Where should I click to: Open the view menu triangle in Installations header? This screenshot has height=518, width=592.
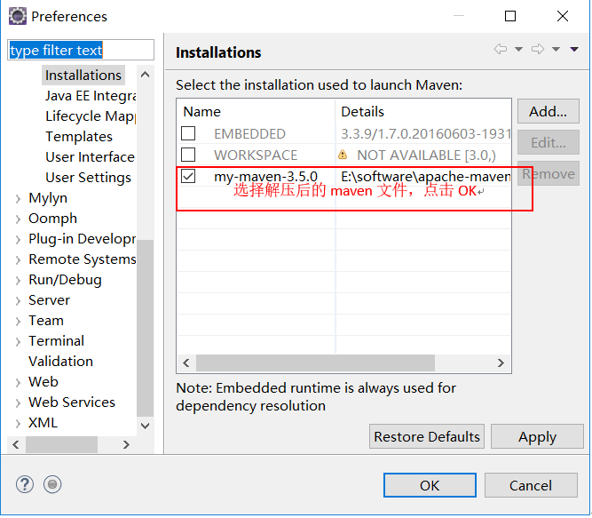point(574,49)
